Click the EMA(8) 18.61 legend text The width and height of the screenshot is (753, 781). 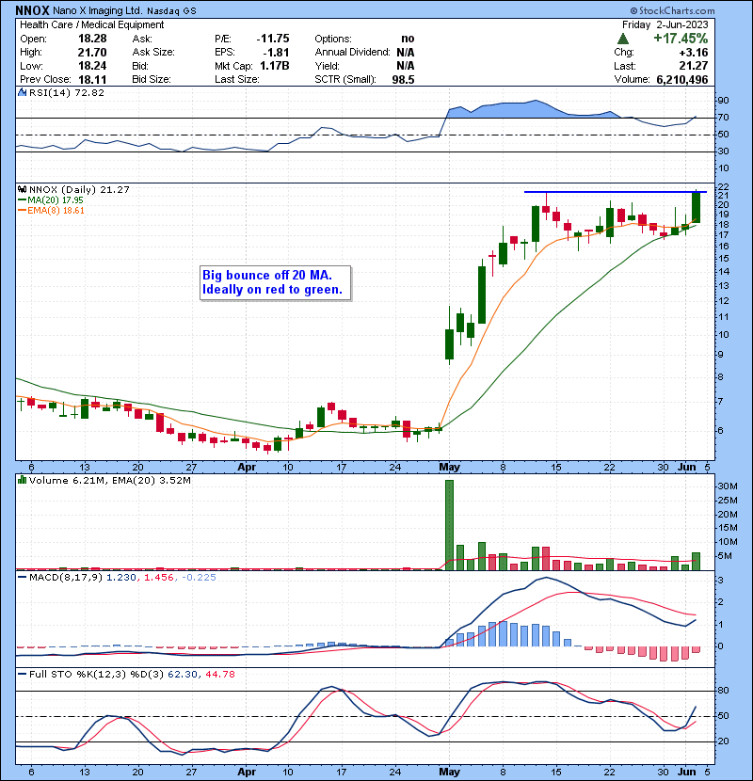pyautogui.click(x=56, y=211)
